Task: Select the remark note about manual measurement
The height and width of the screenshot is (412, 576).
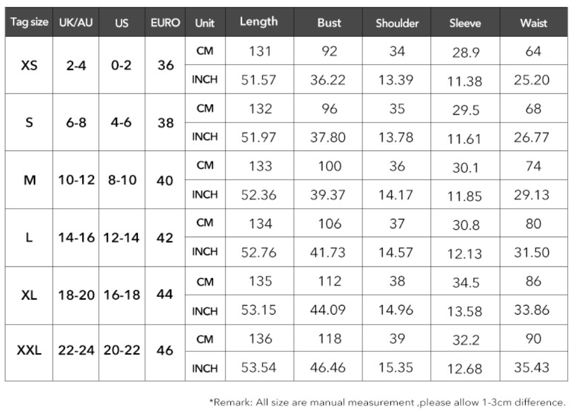Action: 387,402
